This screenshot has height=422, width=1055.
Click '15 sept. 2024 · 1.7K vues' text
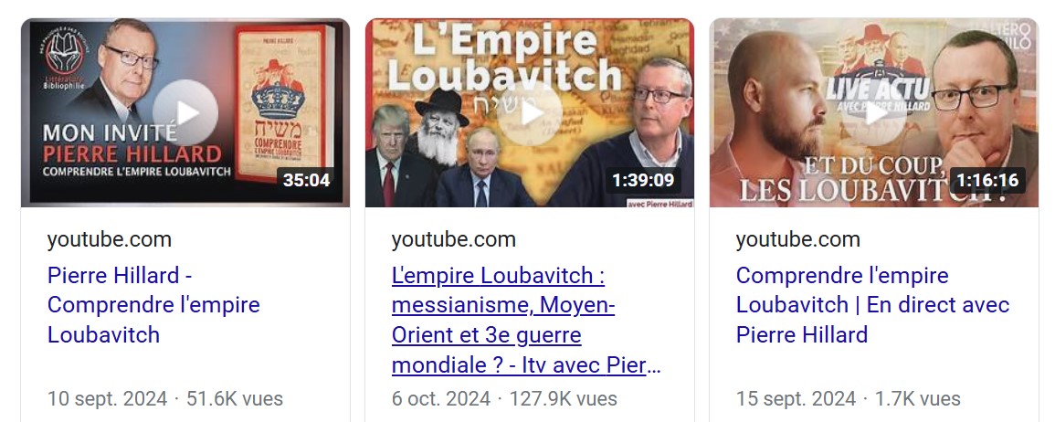pyautogui.click(x=848, y=398)
